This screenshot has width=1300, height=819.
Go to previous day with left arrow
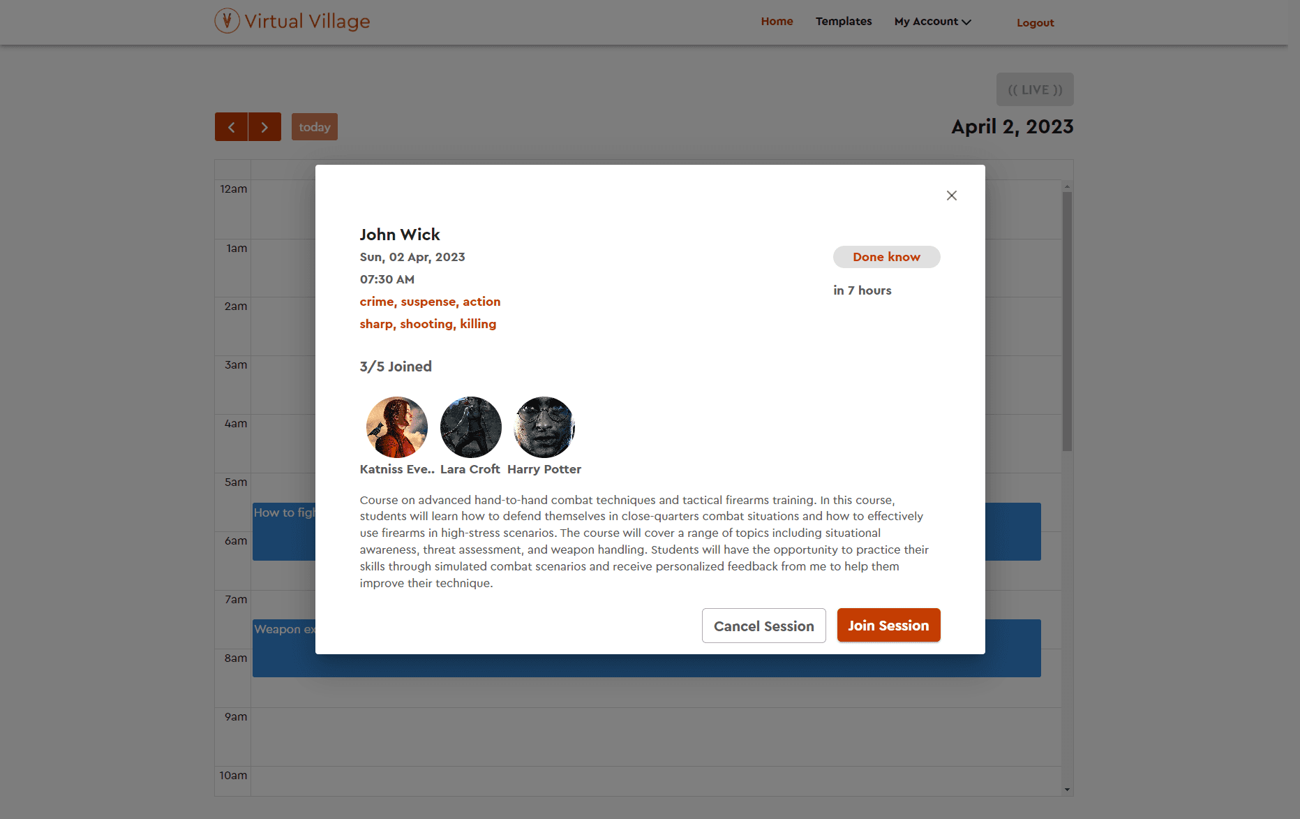(231, 127)
